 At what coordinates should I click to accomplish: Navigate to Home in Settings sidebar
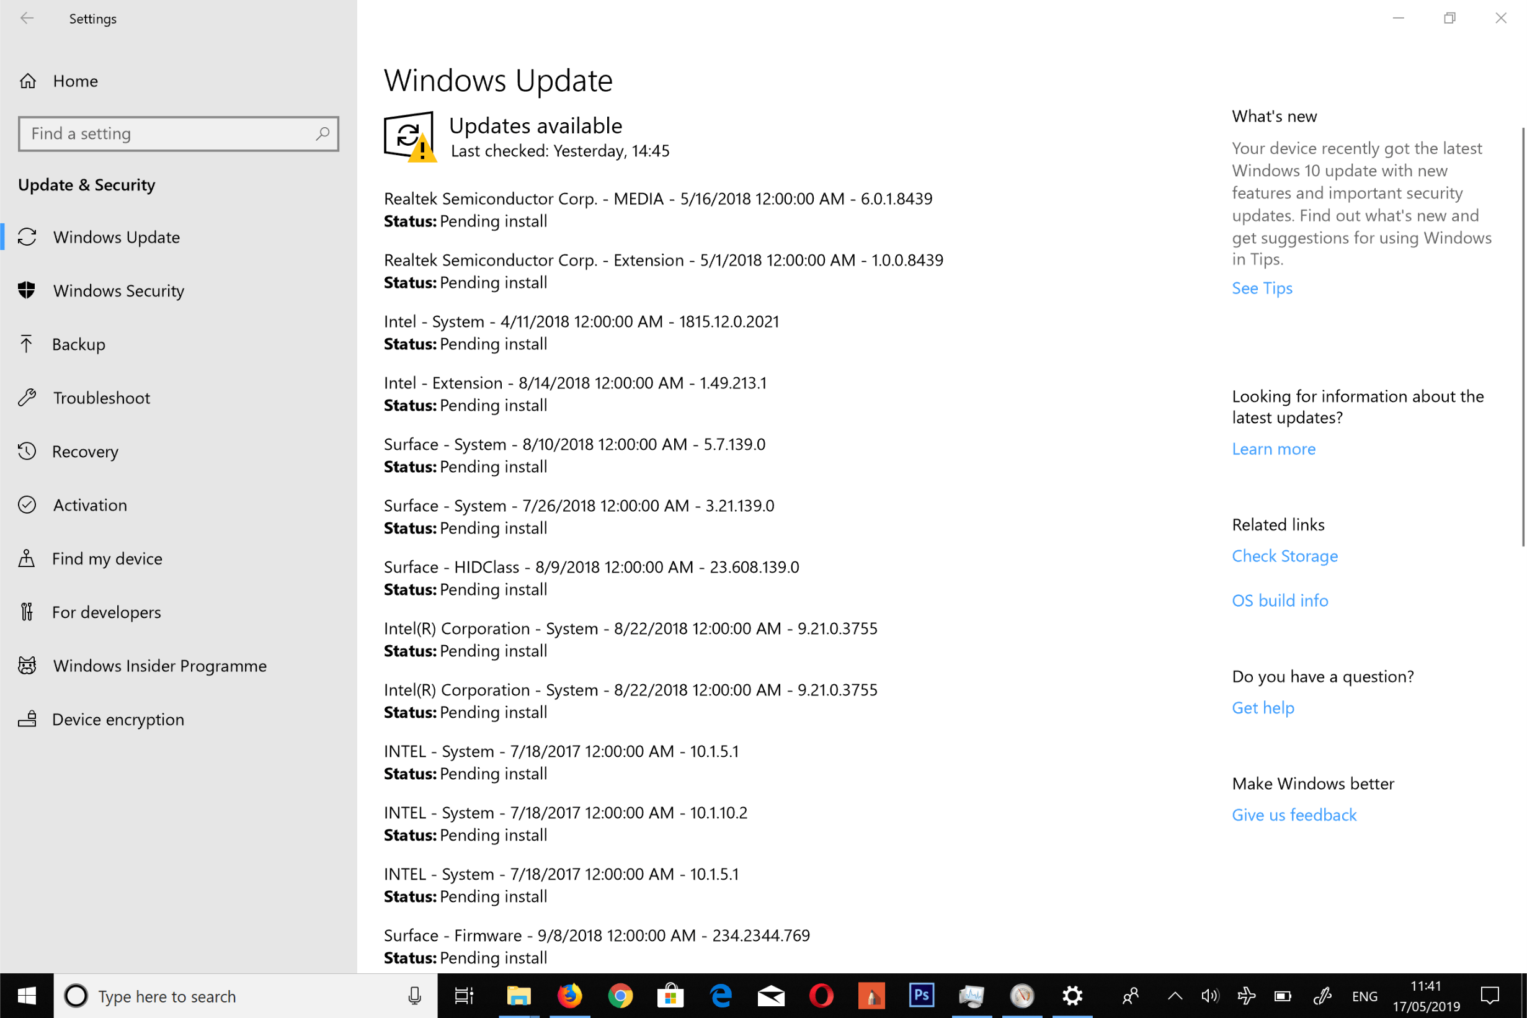74,81
